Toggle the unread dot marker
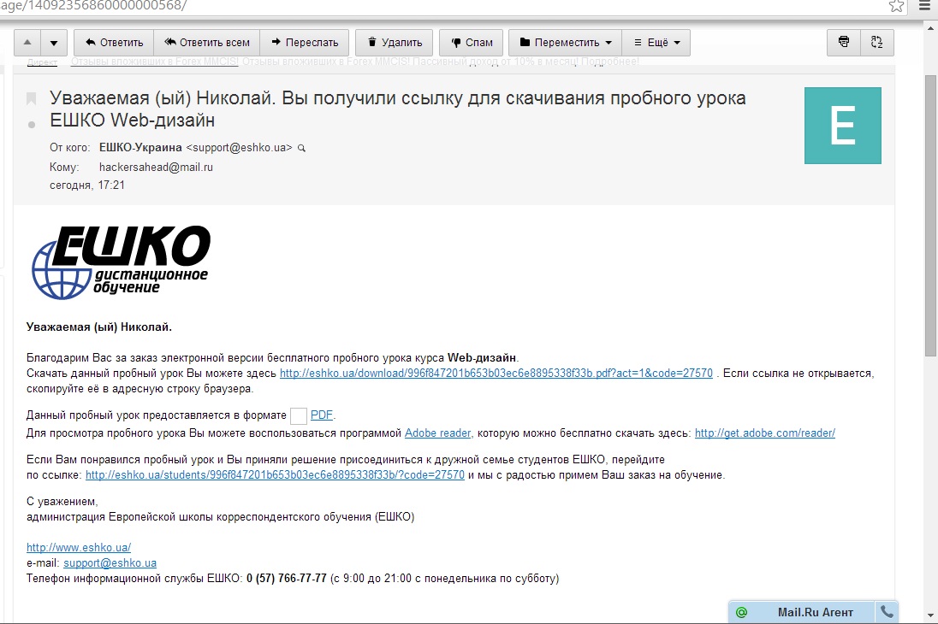Image resolution: width=938 pixels, height=624 pixels. [x=32, y=125]
